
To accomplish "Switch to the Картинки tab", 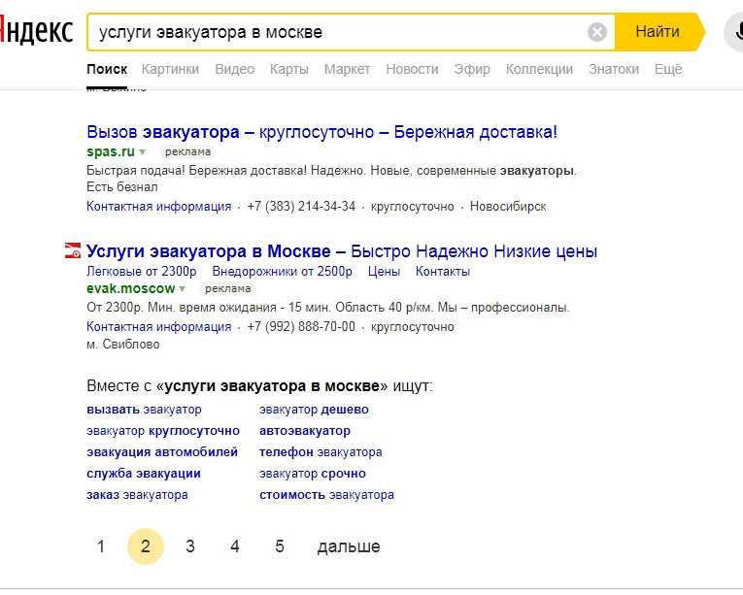I will pos(170,69).
